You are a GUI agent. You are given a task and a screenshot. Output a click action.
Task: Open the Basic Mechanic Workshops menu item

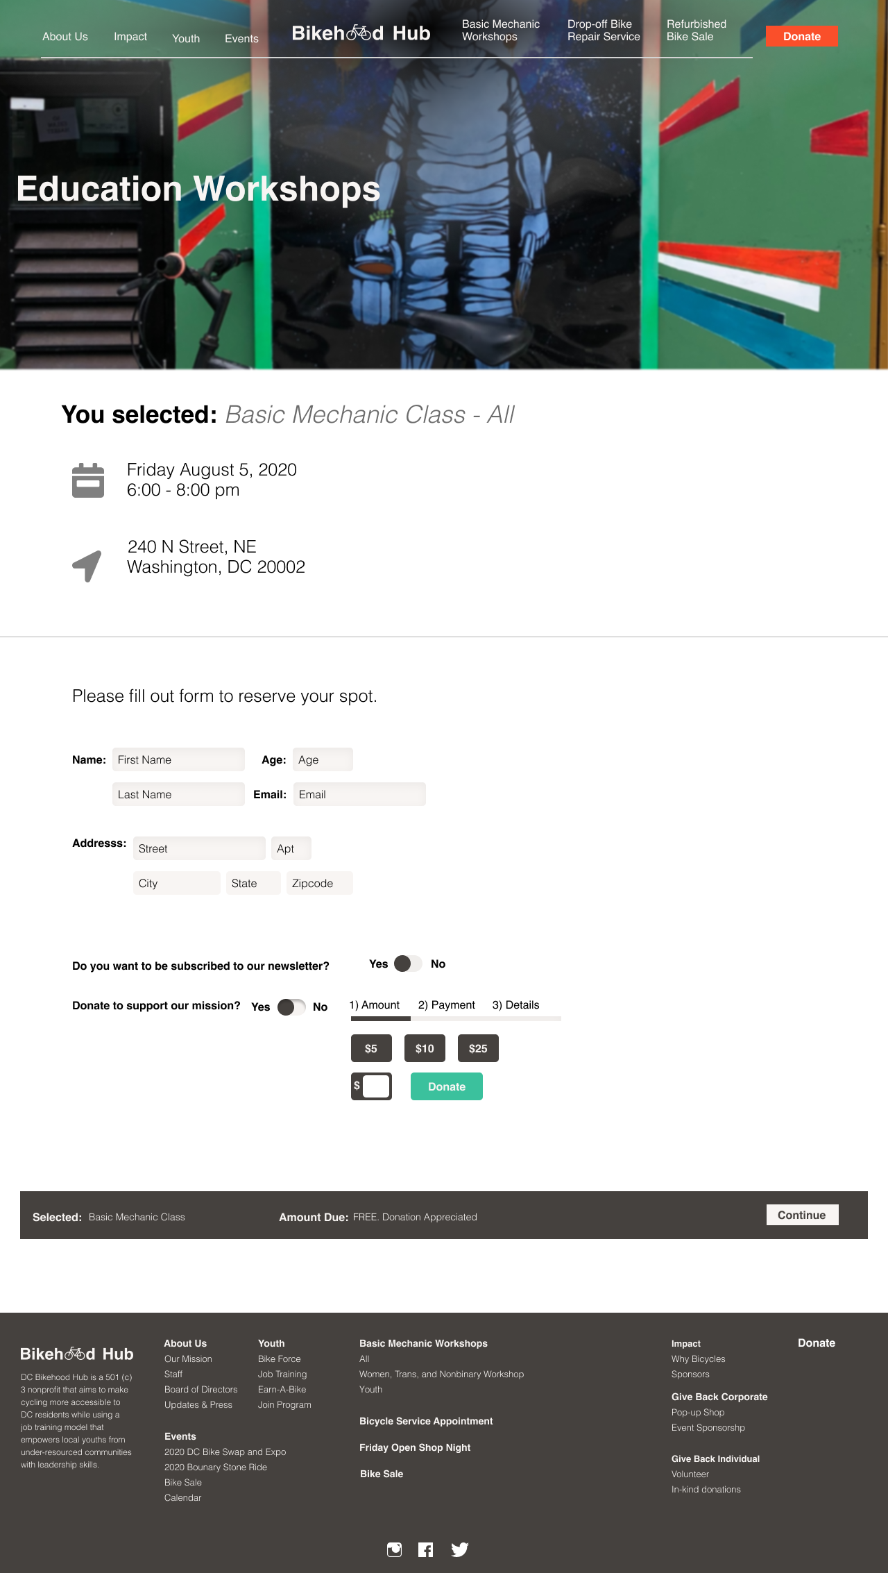[501, 31]
